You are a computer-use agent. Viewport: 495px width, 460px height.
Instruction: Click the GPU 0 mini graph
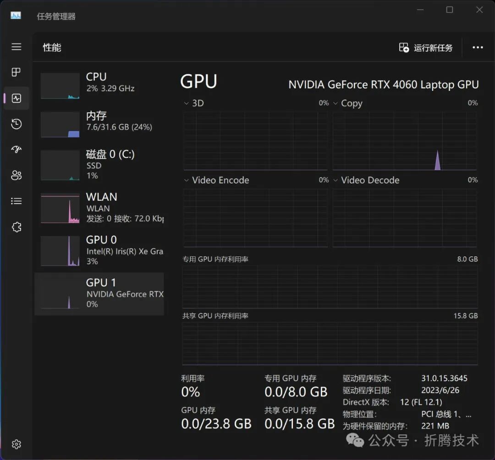[x=60, y=251]
